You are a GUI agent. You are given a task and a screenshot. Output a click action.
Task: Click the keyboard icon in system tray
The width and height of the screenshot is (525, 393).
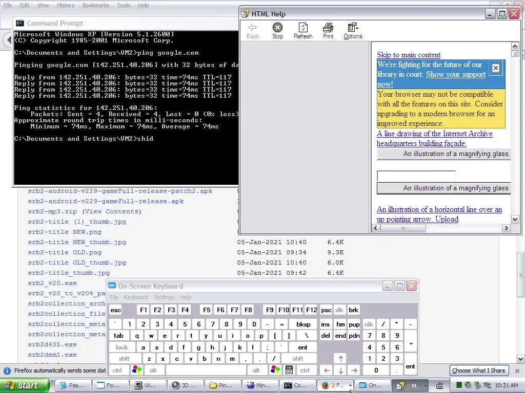[439, 386]
